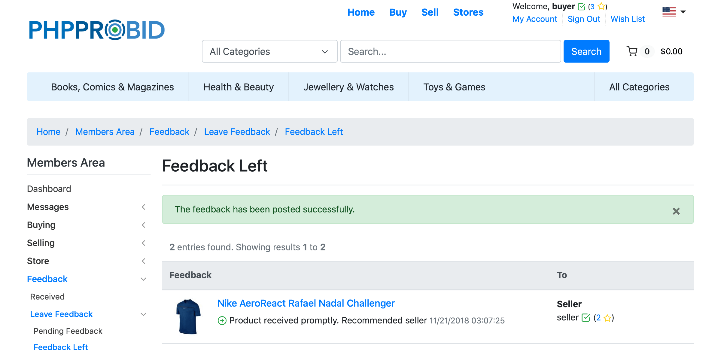Collapse the Leave Feedback submenu
The height and width of the screenshot is (352, 721).
click(x=144, y=314)
